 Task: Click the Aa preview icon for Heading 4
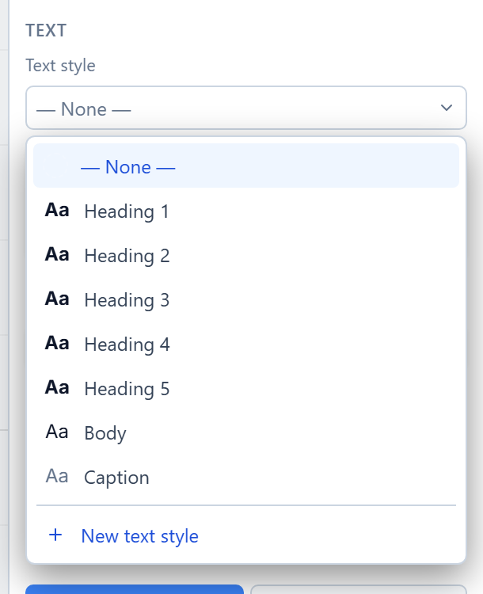57,343
